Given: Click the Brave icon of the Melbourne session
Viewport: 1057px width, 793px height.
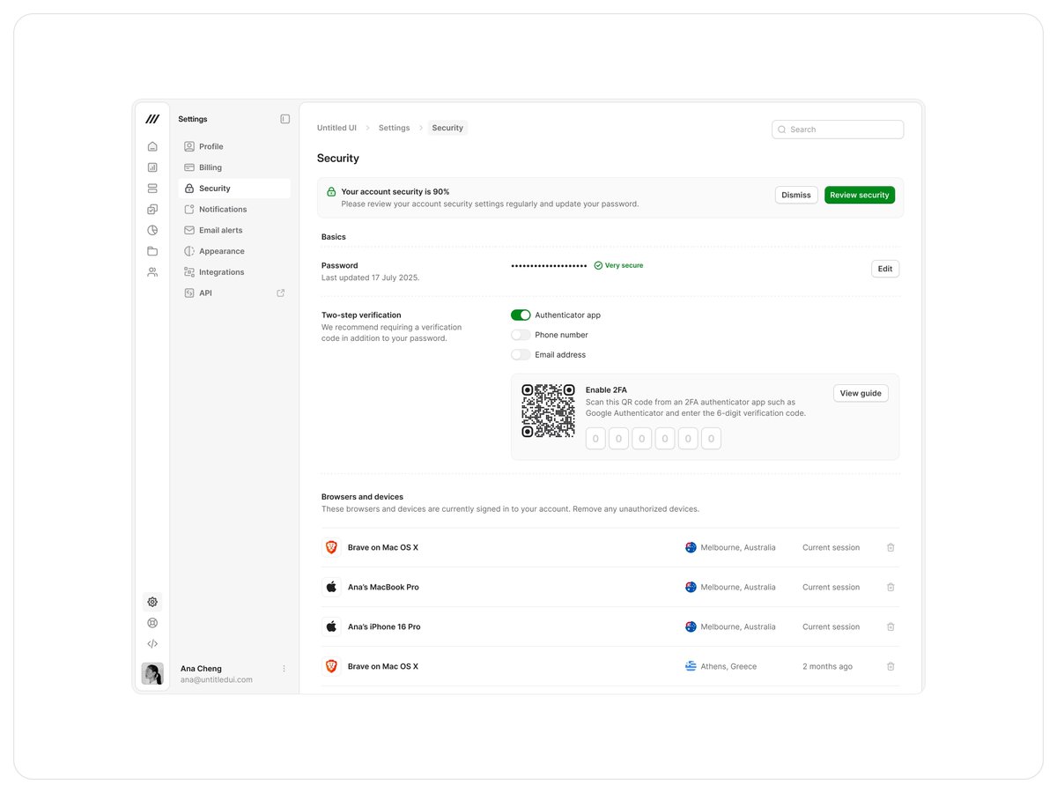Looking at the screenshot, I should pyautogui.click(x=331, y=548).
